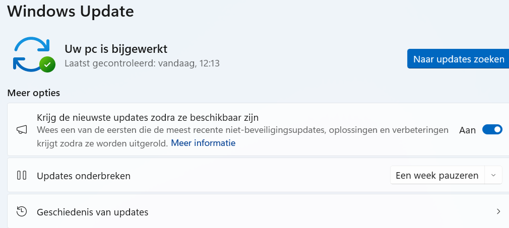Click the blue sync arrows status icon
509x228 pixels.
coord(29,52)
